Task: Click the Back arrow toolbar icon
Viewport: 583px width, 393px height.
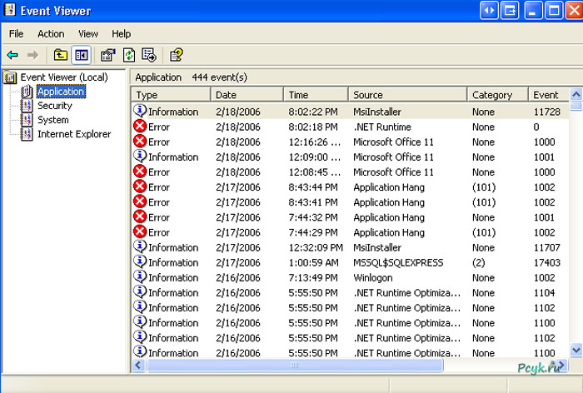Action: point(12,56)
